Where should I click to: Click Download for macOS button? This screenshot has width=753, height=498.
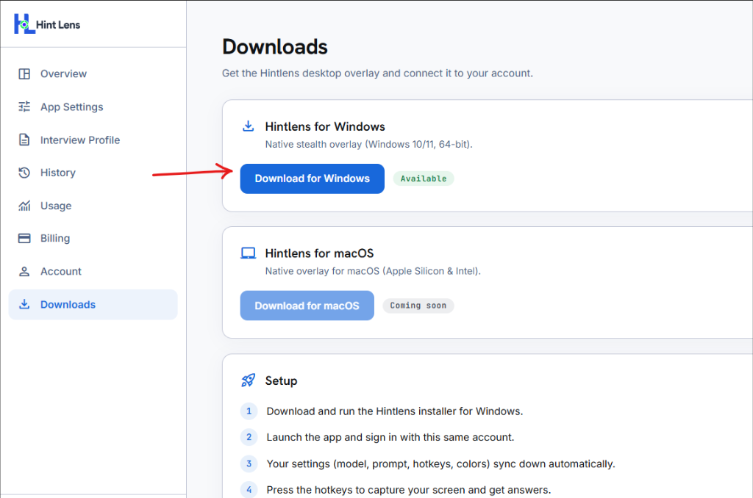click(307, 306)
